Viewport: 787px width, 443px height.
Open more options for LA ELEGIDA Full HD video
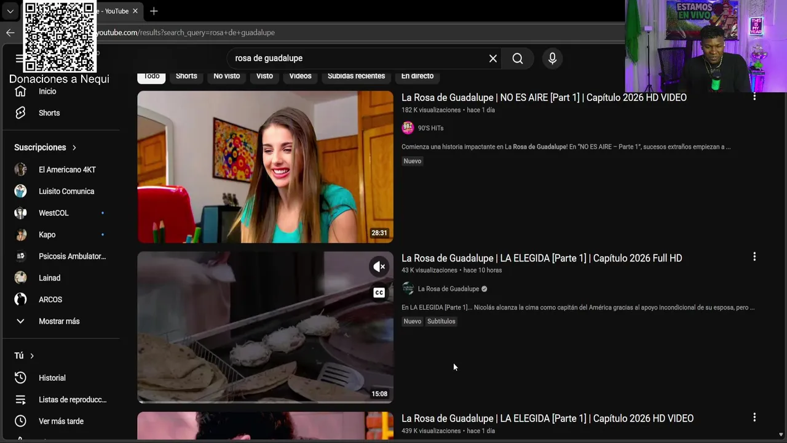point(754,257)
